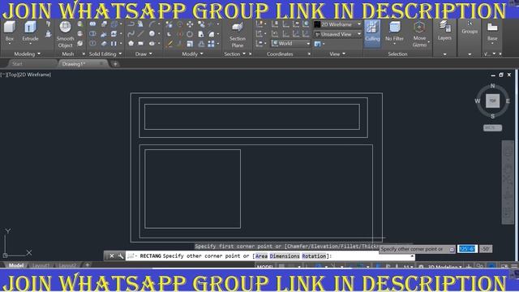Switch to the Layout2 tab
519x292 pixels.
[x=67, y=265]
